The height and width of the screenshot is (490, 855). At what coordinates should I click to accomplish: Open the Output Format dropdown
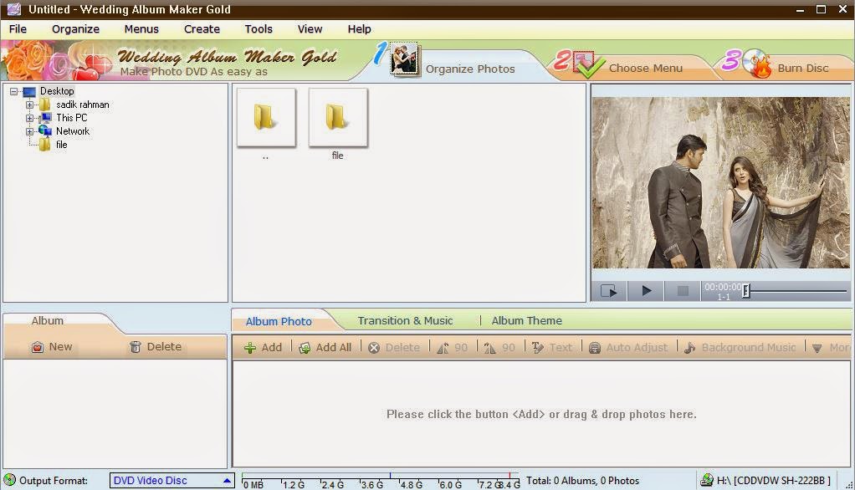[172, 481]
